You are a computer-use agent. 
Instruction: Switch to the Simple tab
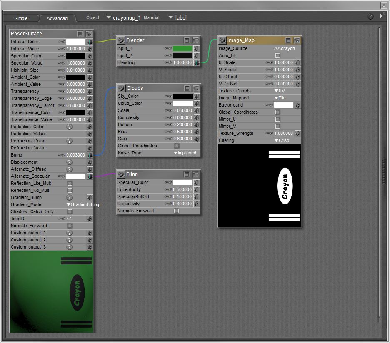coord(21,18)
